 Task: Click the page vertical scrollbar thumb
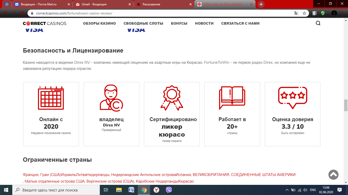click(x=346, y=105)
